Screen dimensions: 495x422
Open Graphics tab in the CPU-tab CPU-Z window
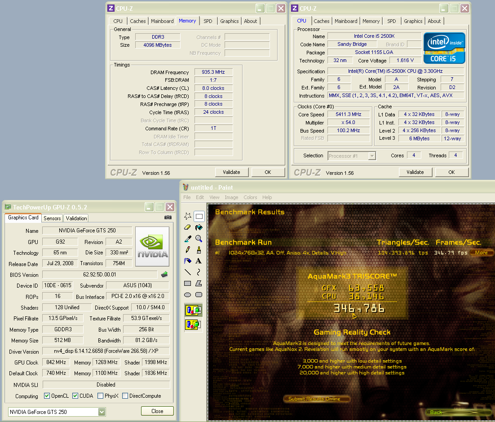point(413,21)
